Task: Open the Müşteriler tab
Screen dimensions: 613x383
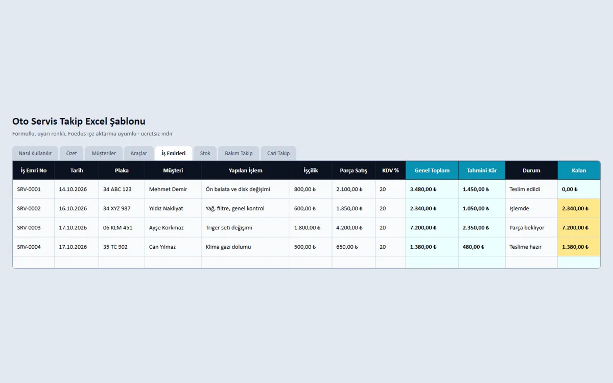Action: 104,153
